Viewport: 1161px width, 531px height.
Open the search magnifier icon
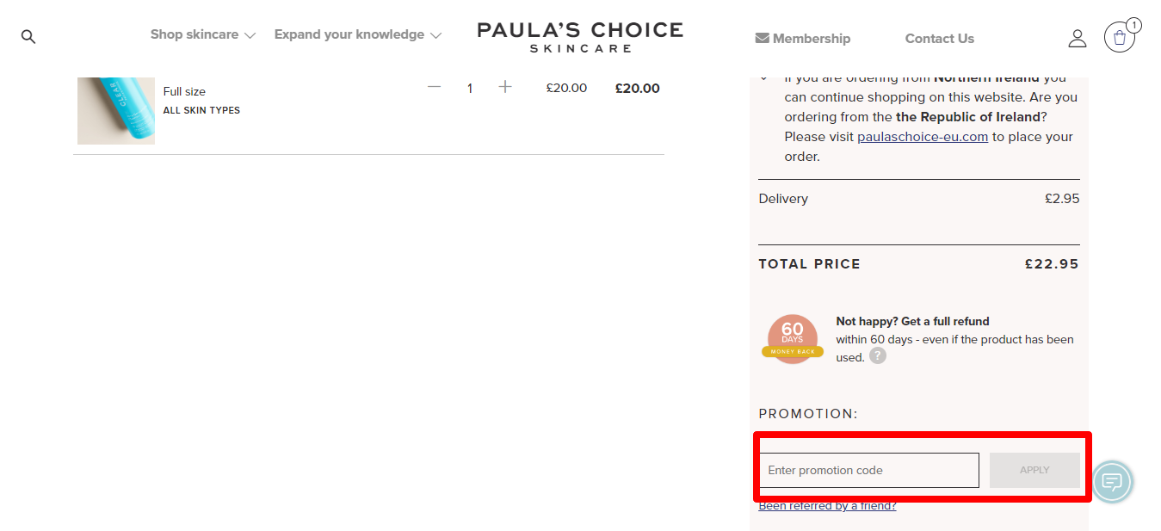click(28, 37)
